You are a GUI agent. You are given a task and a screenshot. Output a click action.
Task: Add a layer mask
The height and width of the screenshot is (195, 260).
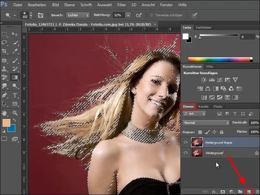(223, 192)
